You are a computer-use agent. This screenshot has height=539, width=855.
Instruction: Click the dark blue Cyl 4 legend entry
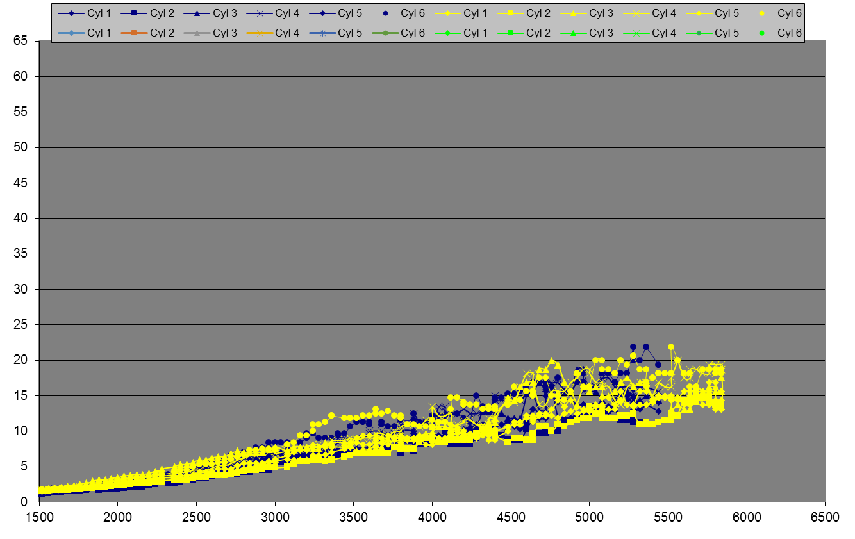[286, 13]
